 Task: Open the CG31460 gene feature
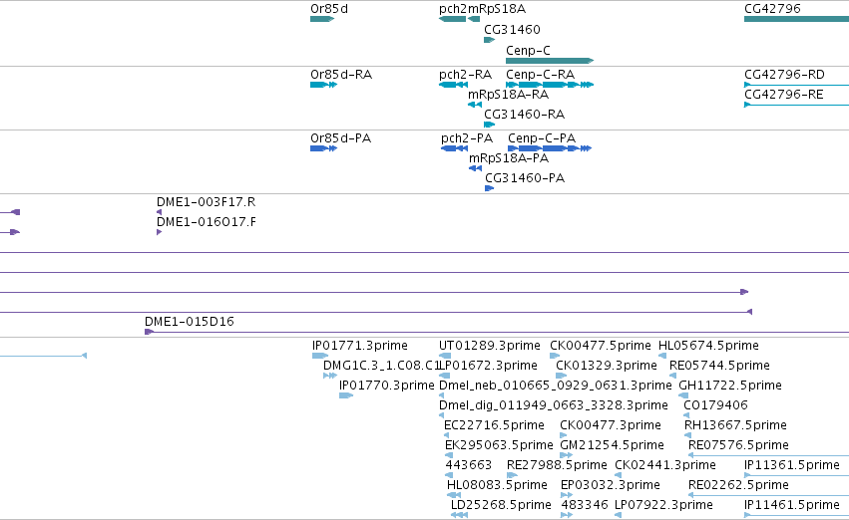coord(490,40)
